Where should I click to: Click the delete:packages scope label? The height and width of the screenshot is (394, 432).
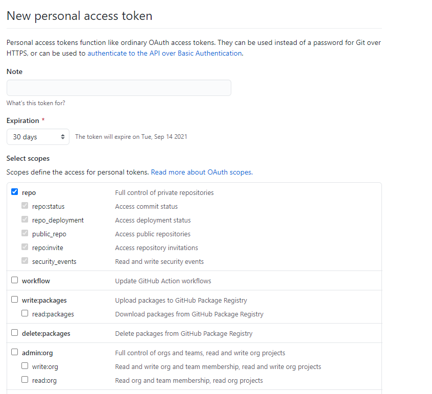[46, 333]
